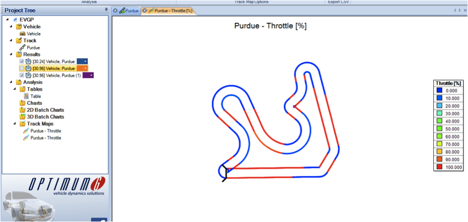
Task: Select the Charts folder icon
Action: click(22, 103)
